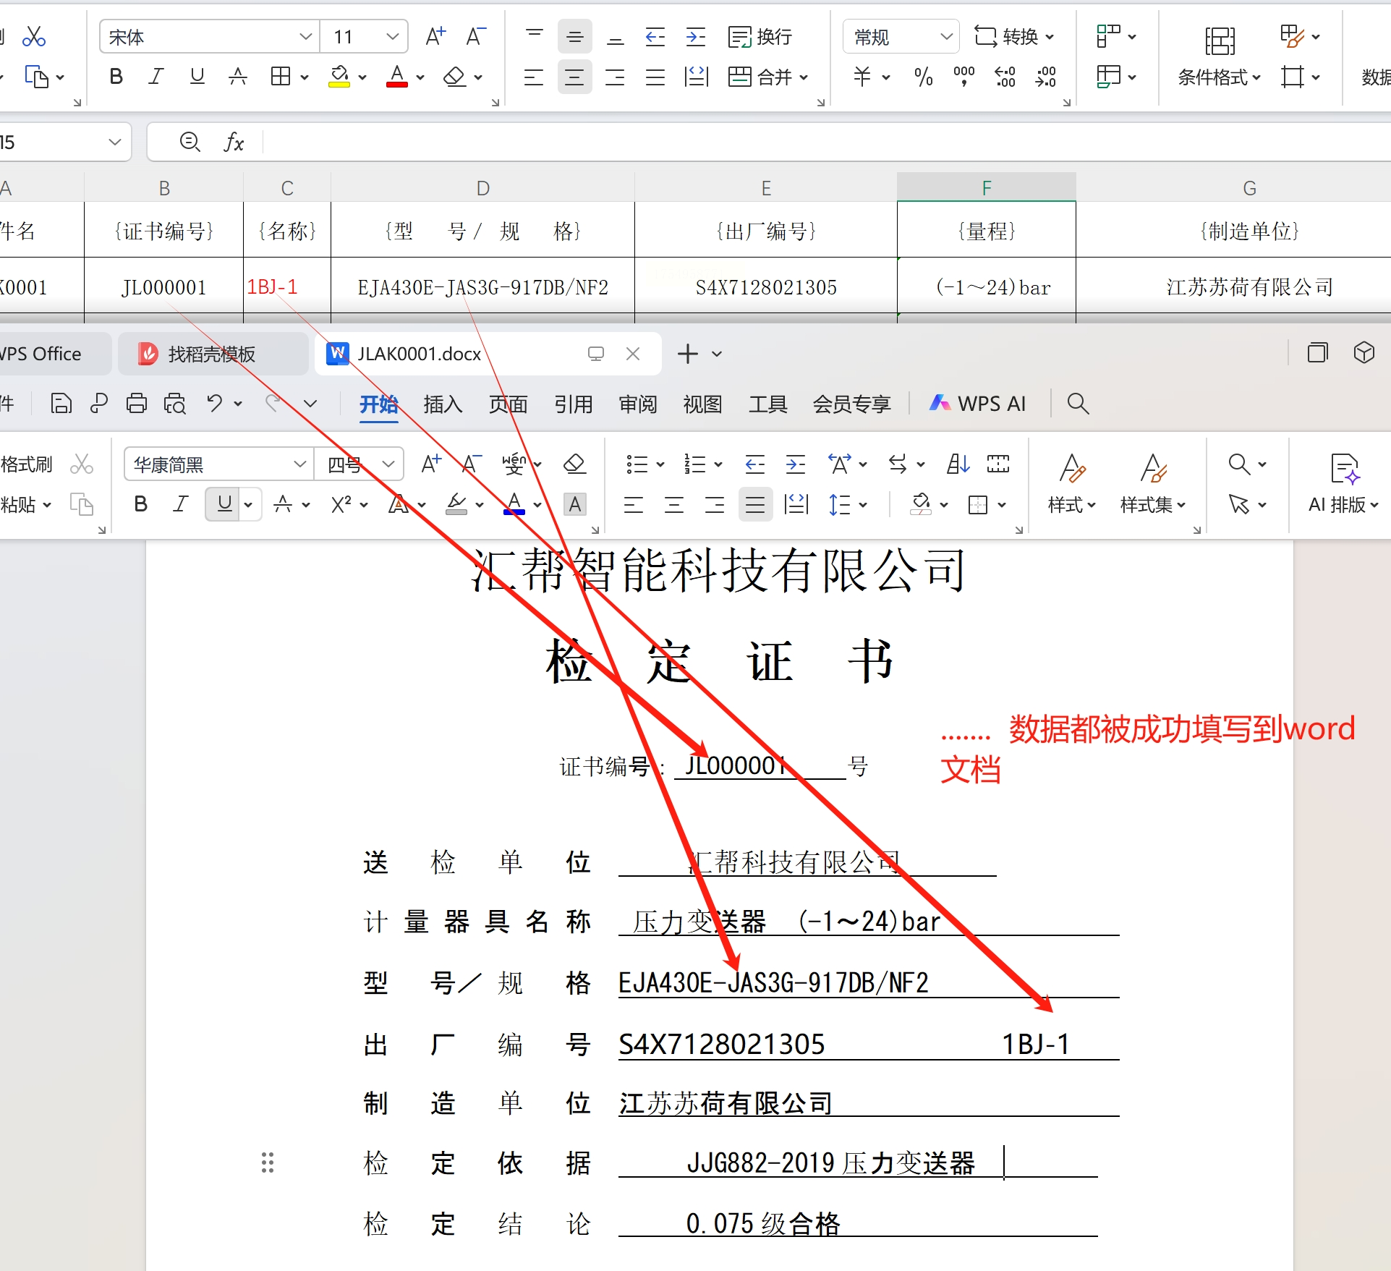Screen dimensions: 1391x1271
Task: Toggle italic in Word toolbar
Action: (x=181, y=503)
